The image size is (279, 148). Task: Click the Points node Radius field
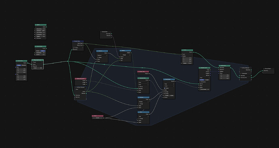pyautogui.click(x=187, y=63)
